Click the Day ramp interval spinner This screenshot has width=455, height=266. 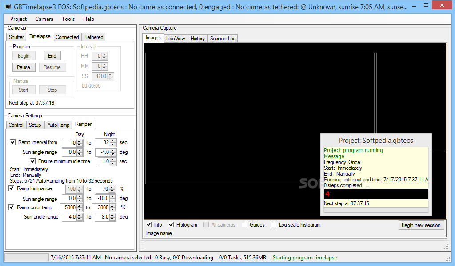[72, 142]
